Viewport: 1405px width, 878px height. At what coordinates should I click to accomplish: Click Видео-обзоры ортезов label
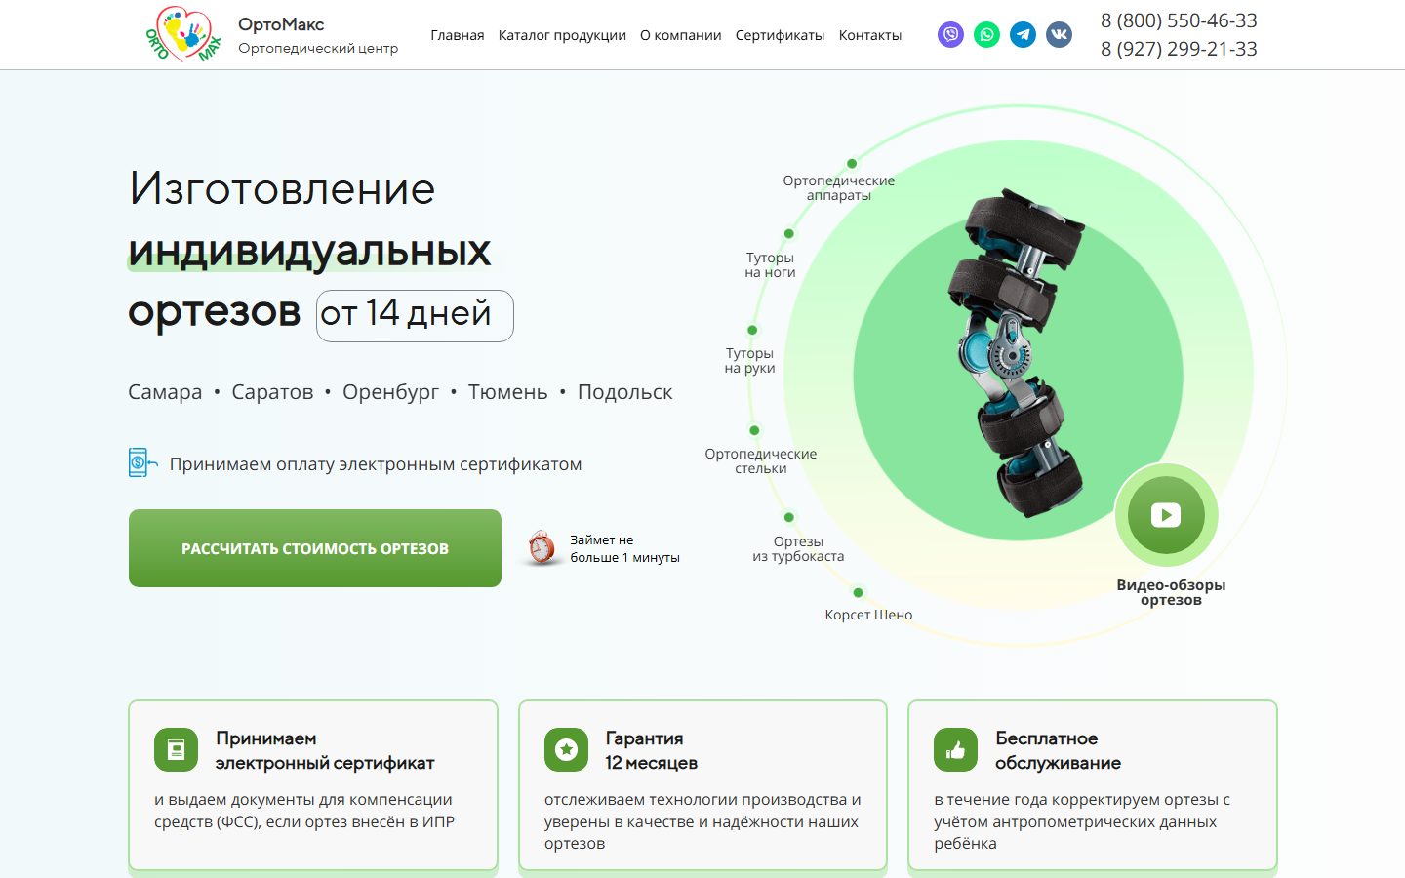(1171, 592)
